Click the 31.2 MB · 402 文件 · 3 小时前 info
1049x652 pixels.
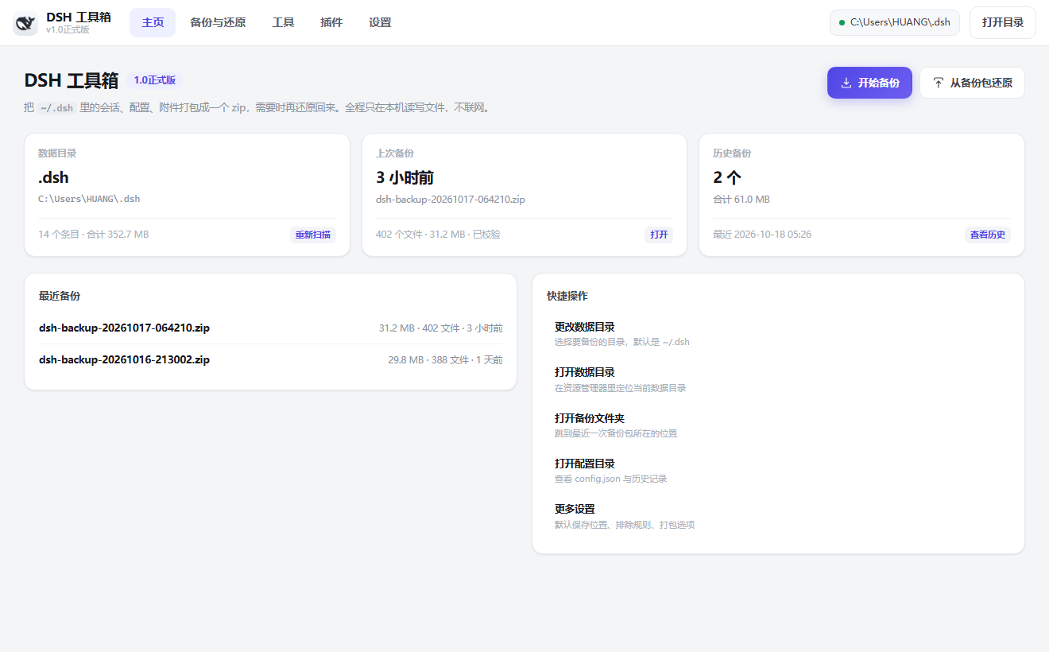click(441, 328)
